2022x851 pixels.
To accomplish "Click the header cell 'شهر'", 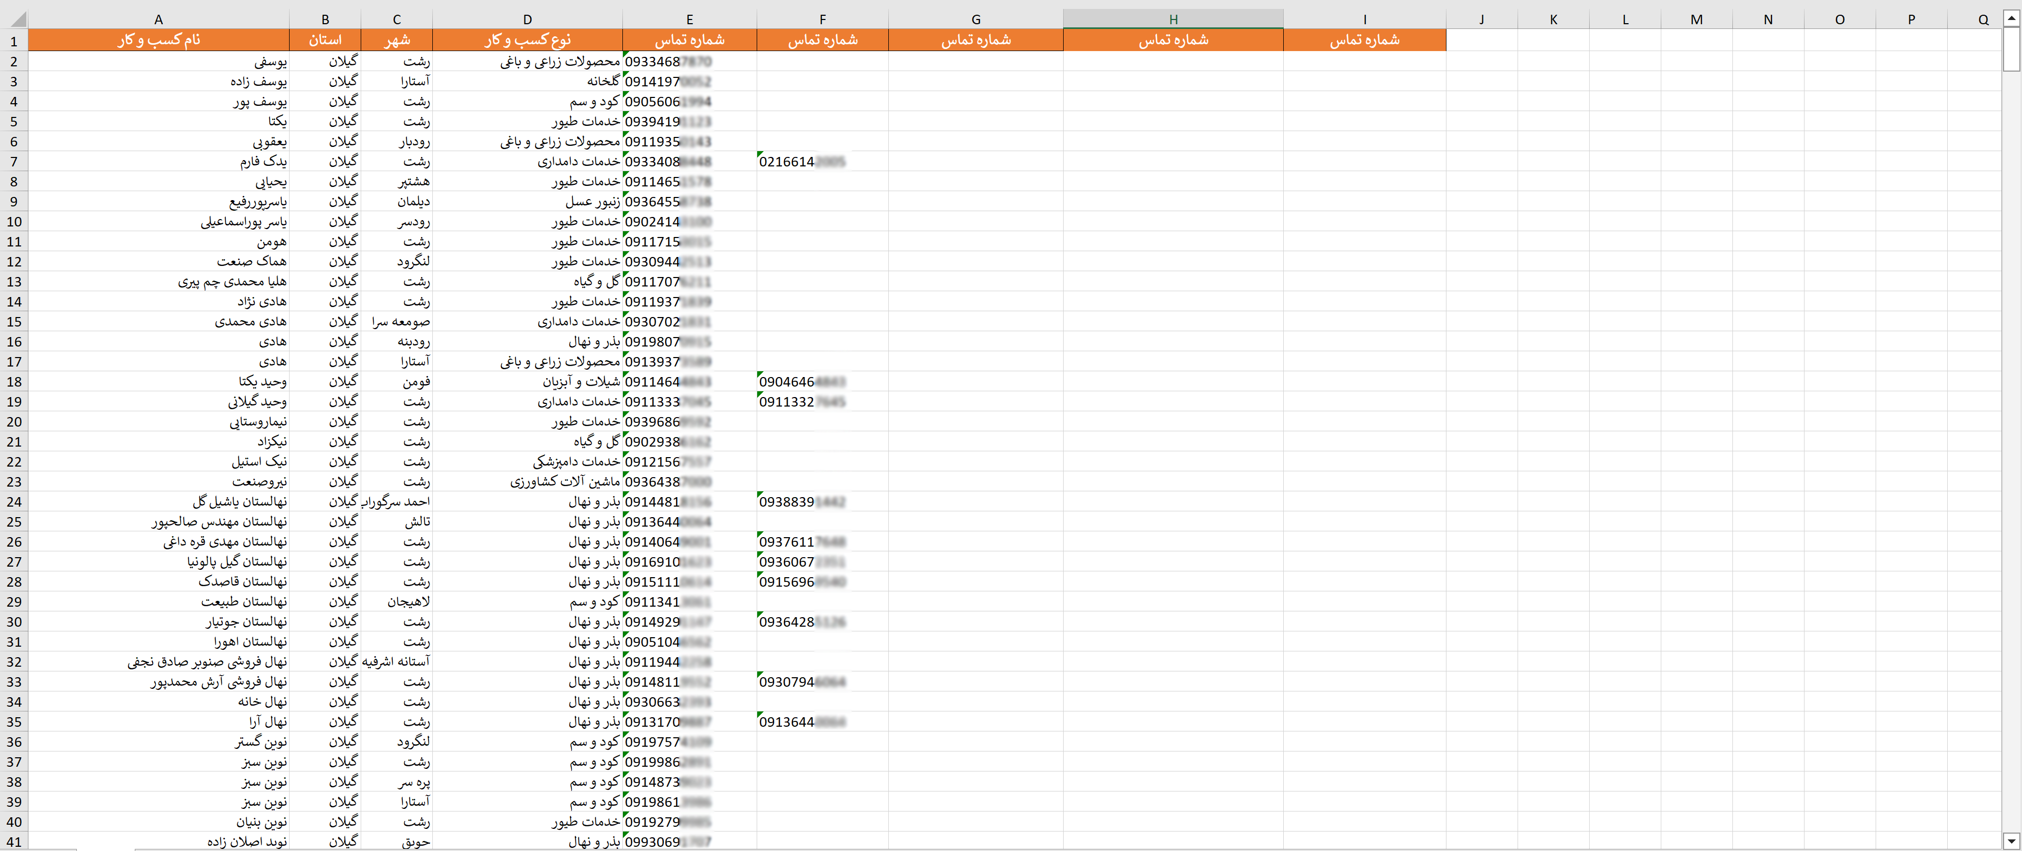I will click(397, 40).
